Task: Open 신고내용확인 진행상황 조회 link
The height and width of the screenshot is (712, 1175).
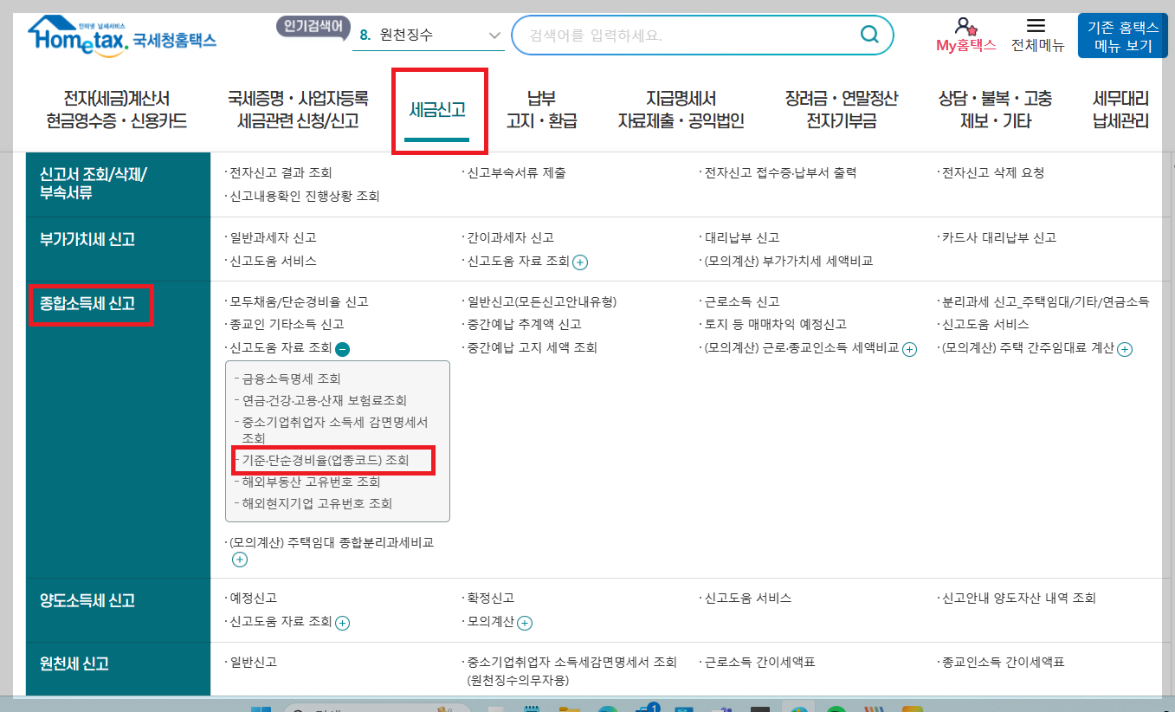Action: click(x=304, y=197)
